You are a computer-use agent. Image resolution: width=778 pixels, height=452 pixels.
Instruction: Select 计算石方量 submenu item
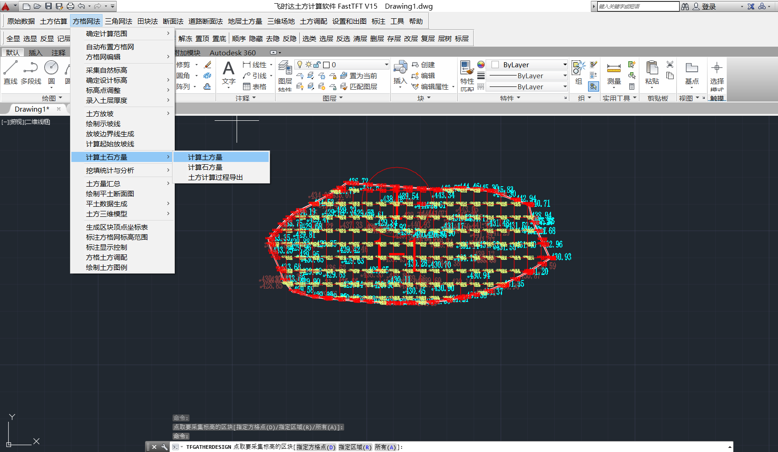(221, 167)
